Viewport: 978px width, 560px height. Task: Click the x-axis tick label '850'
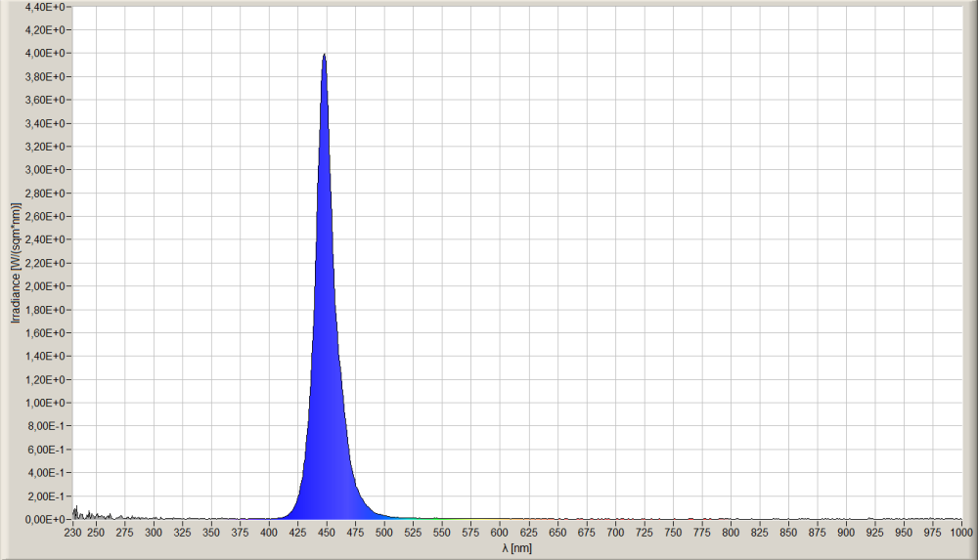click(x=788, y=533)
